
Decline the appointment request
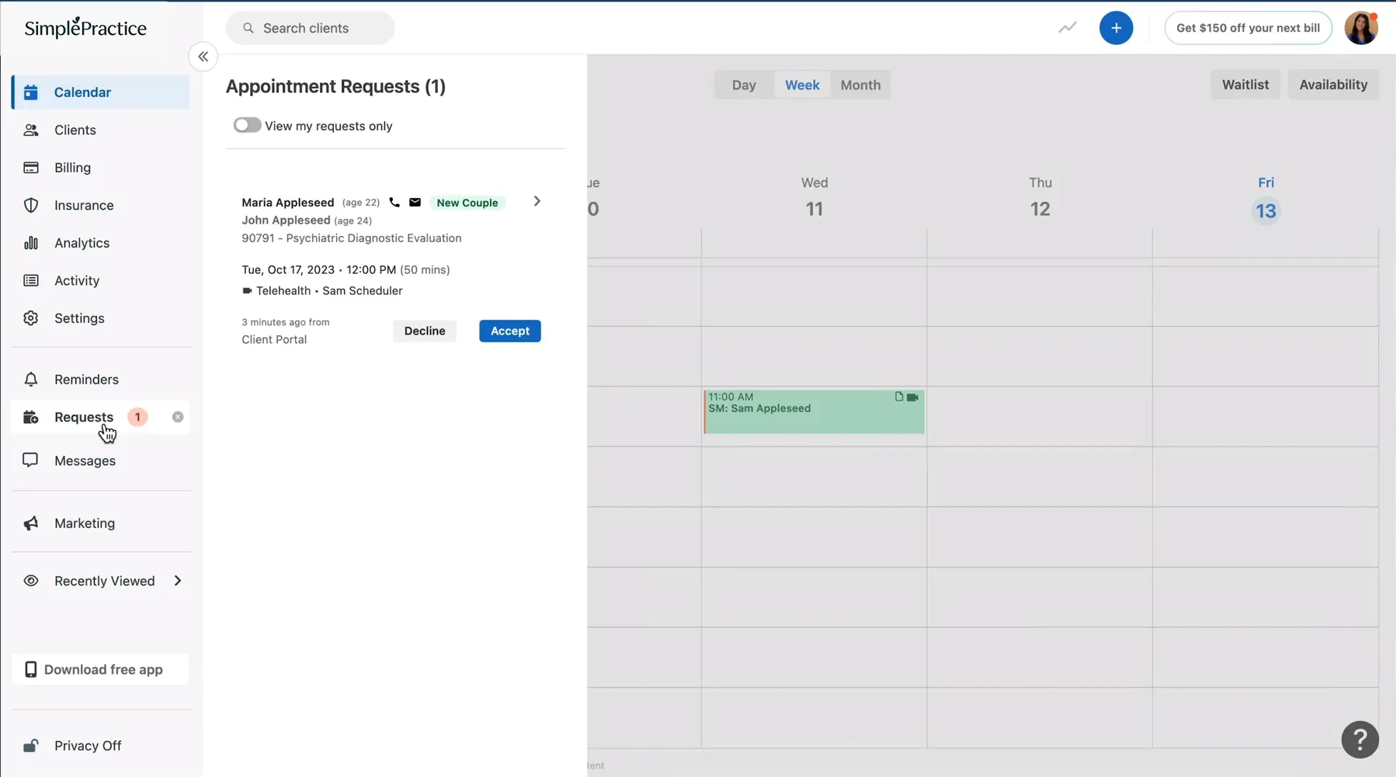pyautogui.click(x=425, y=331)
